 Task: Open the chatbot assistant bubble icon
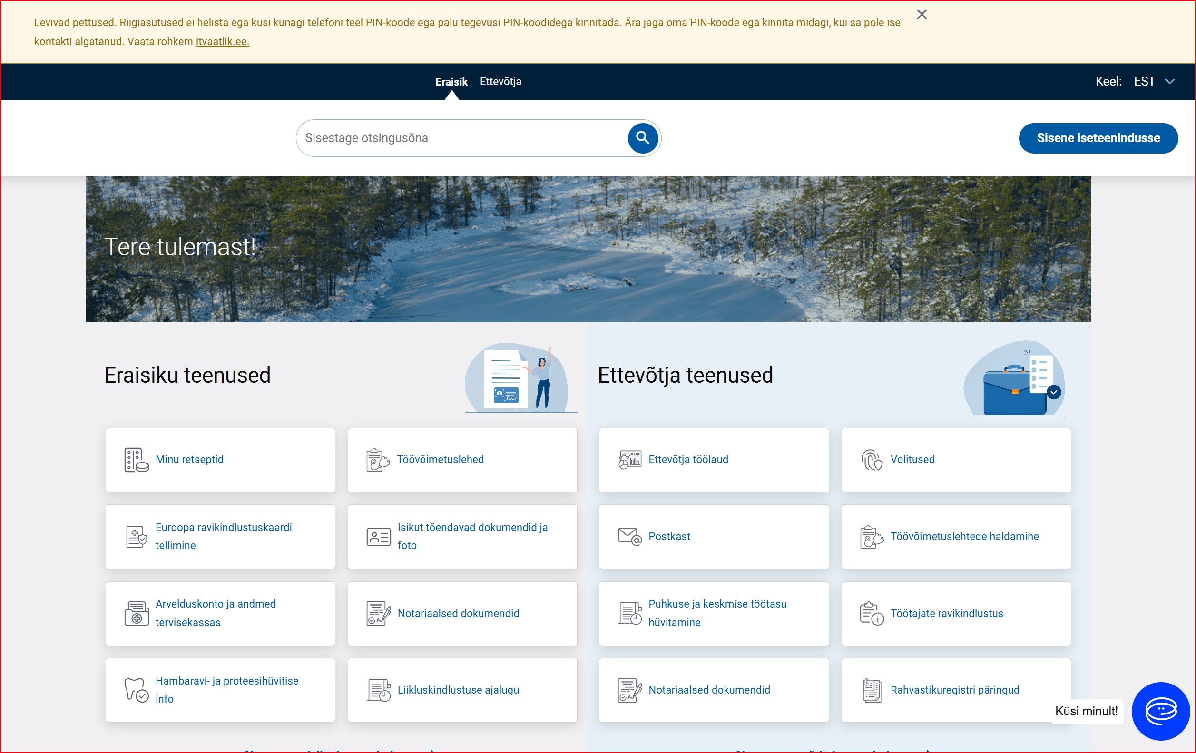[x=1160, y=711]
